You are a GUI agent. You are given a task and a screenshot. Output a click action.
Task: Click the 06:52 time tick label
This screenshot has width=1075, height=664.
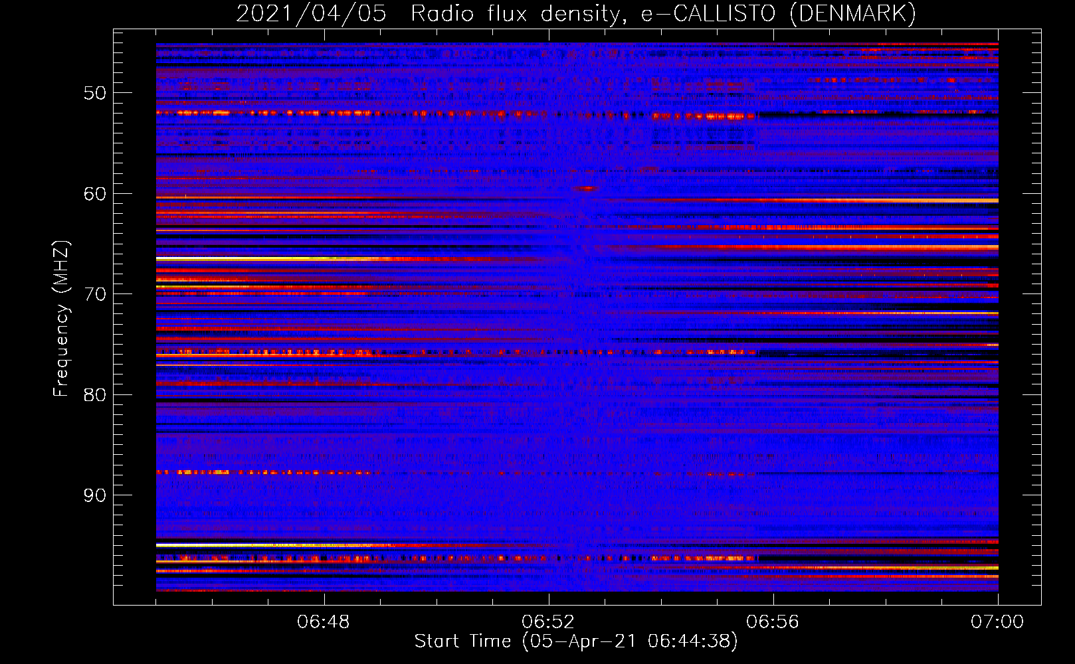548,622
